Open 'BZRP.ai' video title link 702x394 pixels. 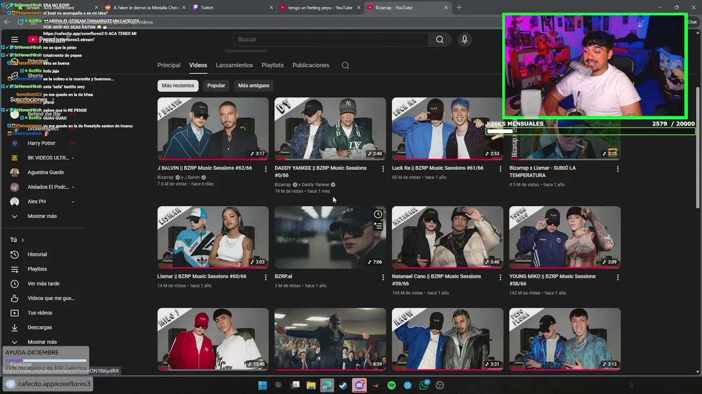coord(284,276)
